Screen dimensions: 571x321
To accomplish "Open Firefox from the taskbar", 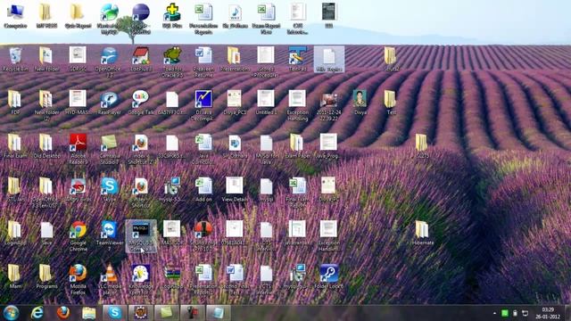I will point(63,313).
